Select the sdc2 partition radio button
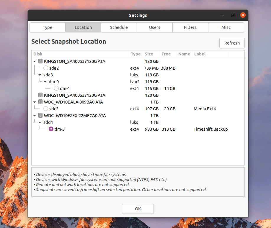271x228 pixels. pyautogui.click(x=46, y=109)
